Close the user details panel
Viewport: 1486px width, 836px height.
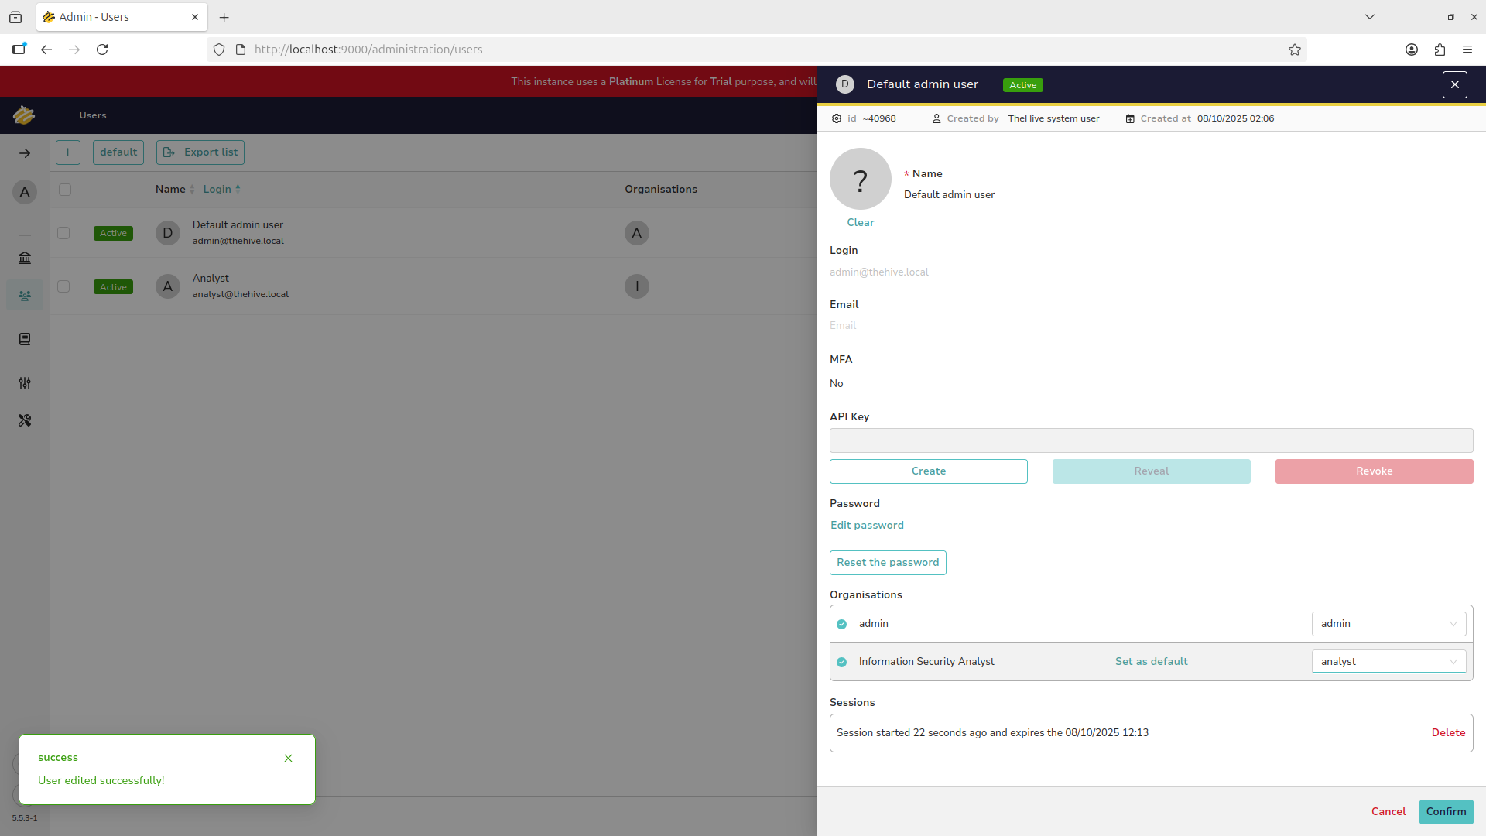pyautogui.click(x=1454, y=84)
